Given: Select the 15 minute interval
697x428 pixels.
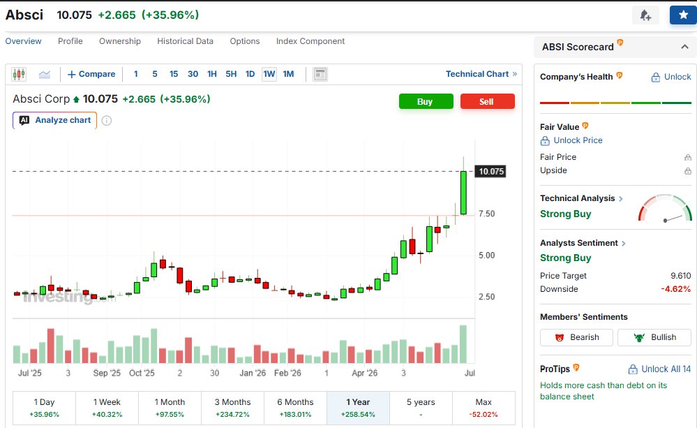Looking at the screenshot, I should [x=174, y=74].
